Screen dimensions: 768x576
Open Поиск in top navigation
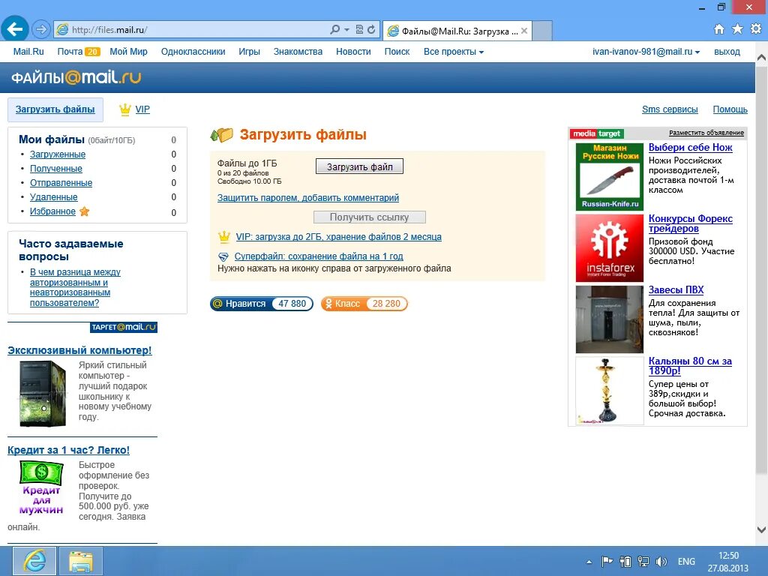pos(397,52)
